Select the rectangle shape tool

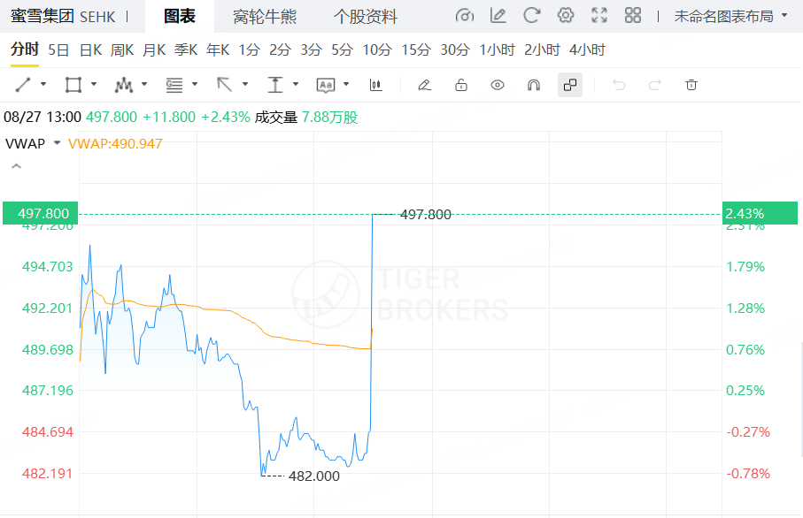point(73,85)
